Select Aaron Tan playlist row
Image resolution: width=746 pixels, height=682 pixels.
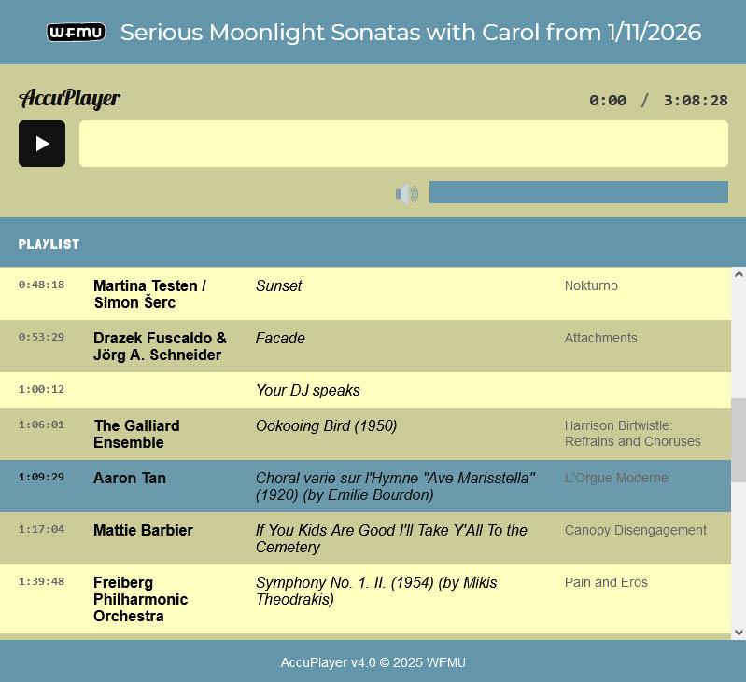tap(130, 479)
